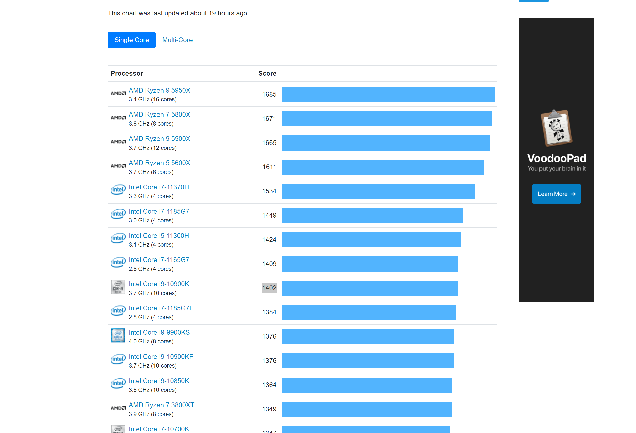Click score value 1449
This screenshot has width=636, height=433.
pos(269,216)
